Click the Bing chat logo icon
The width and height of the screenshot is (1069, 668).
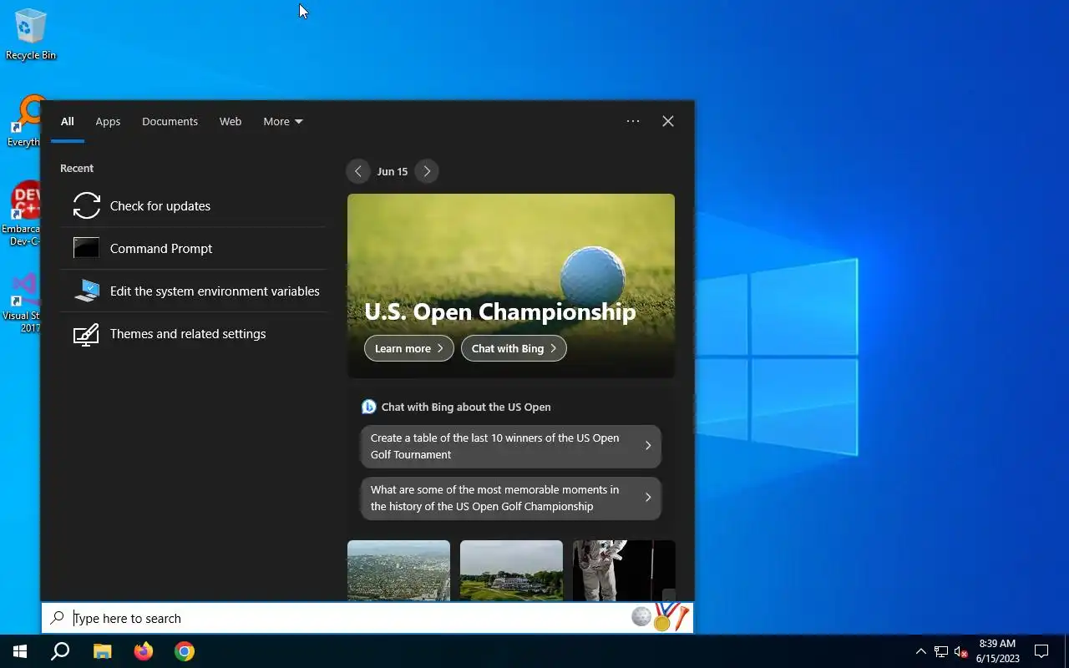[x=368, y=407]
